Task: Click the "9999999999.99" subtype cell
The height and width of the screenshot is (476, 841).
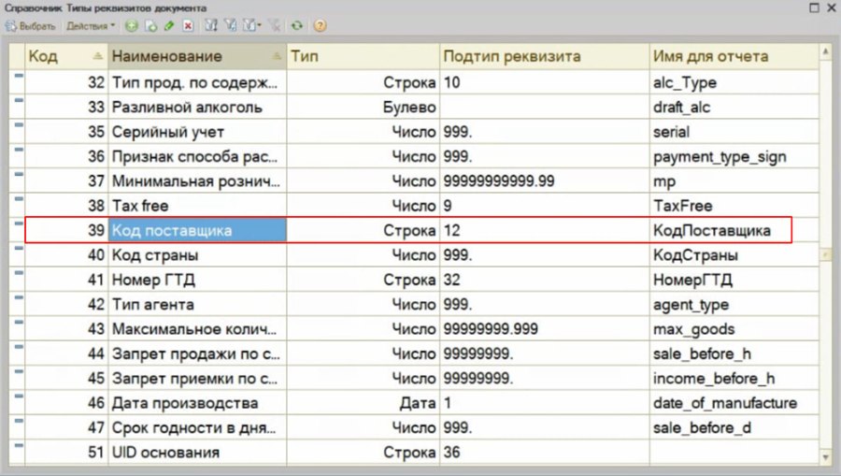Action: coord(545,181)
